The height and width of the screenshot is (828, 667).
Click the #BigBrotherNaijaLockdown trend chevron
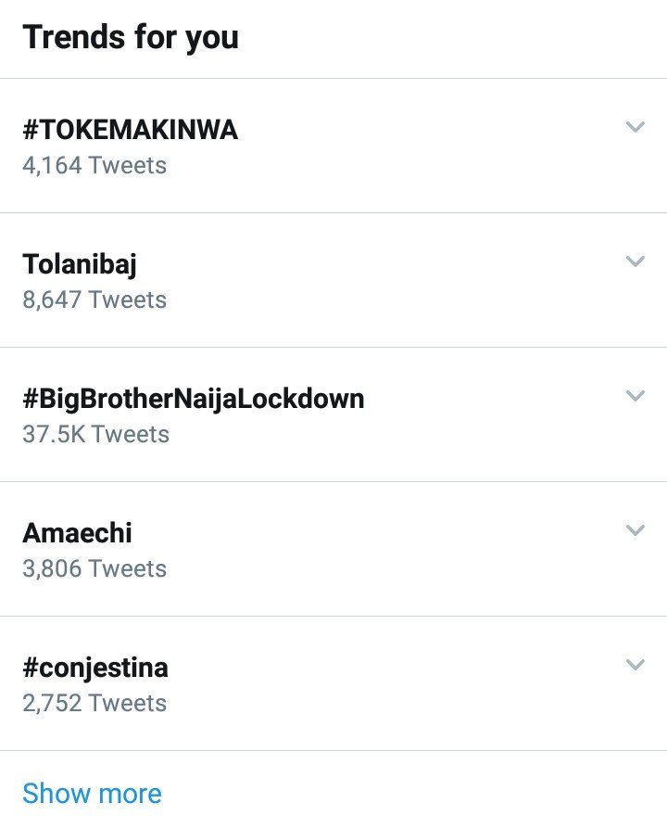click(635, 396)
